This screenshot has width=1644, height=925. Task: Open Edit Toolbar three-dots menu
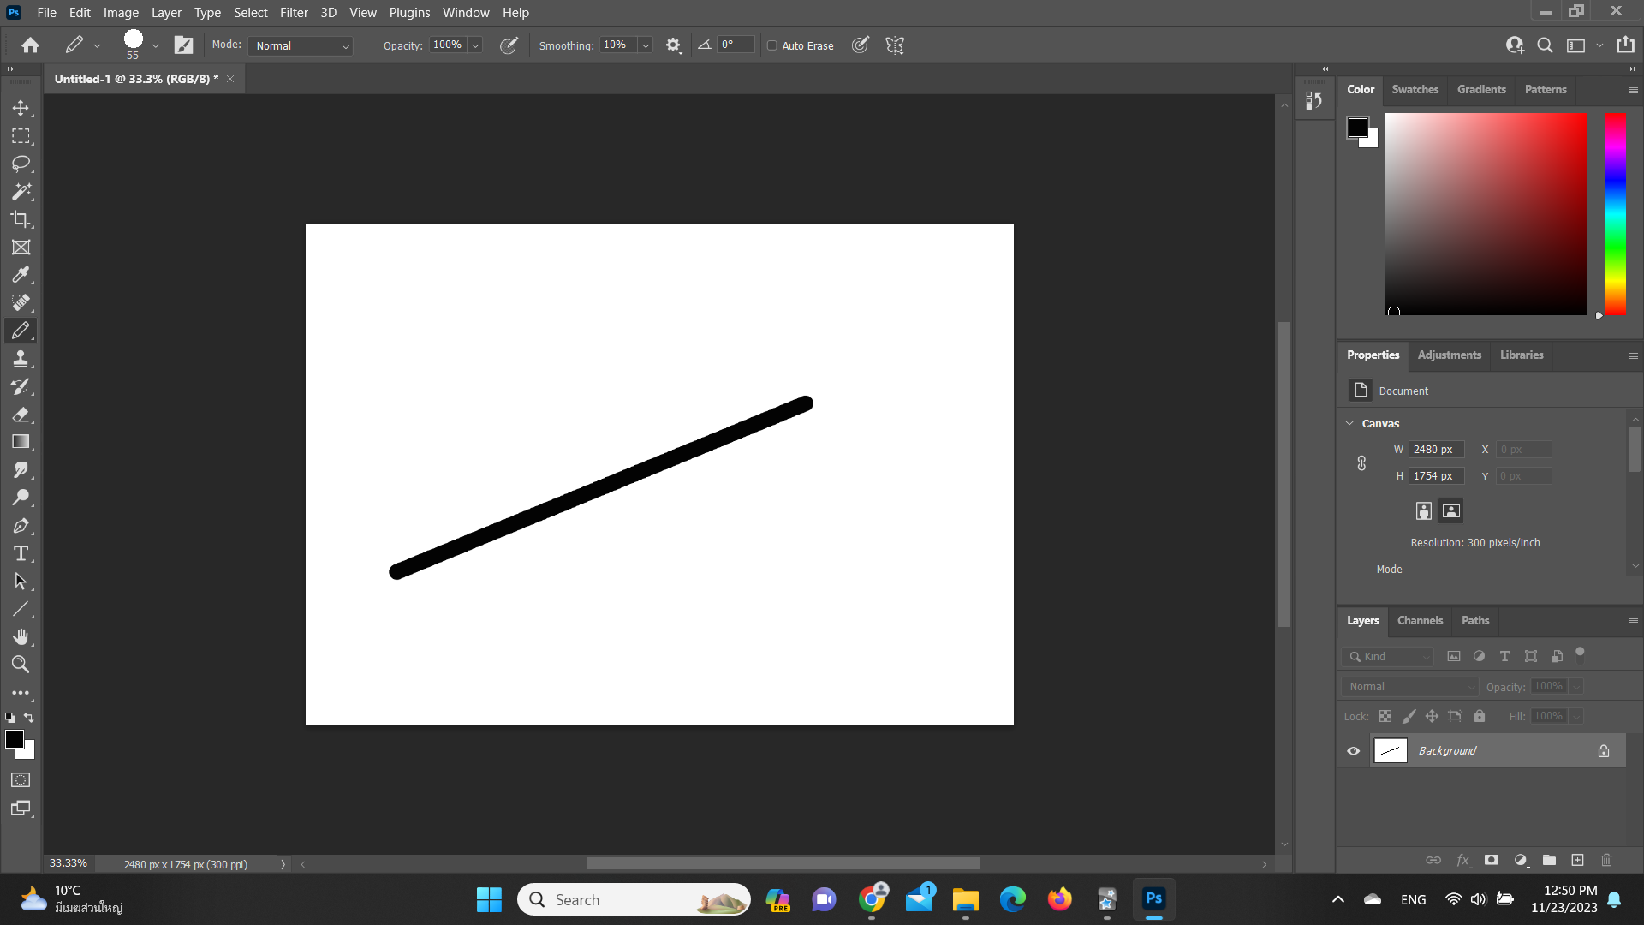tap(21, 692)
